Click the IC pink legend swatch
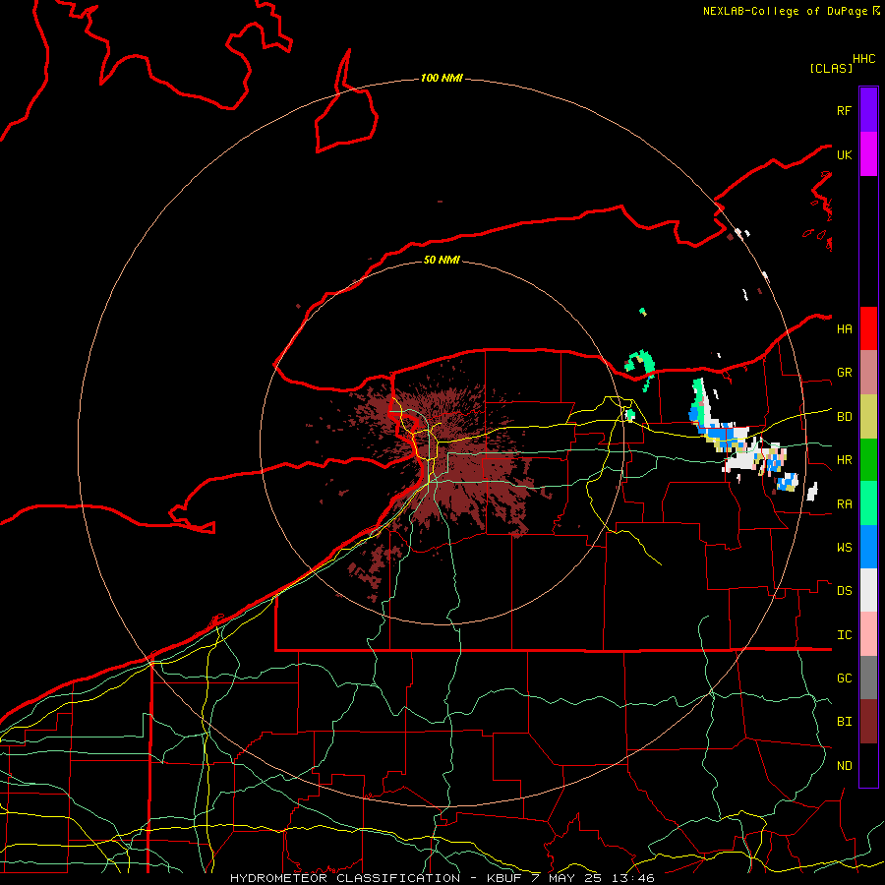This screenshot has height=885, width=885. 868,634
